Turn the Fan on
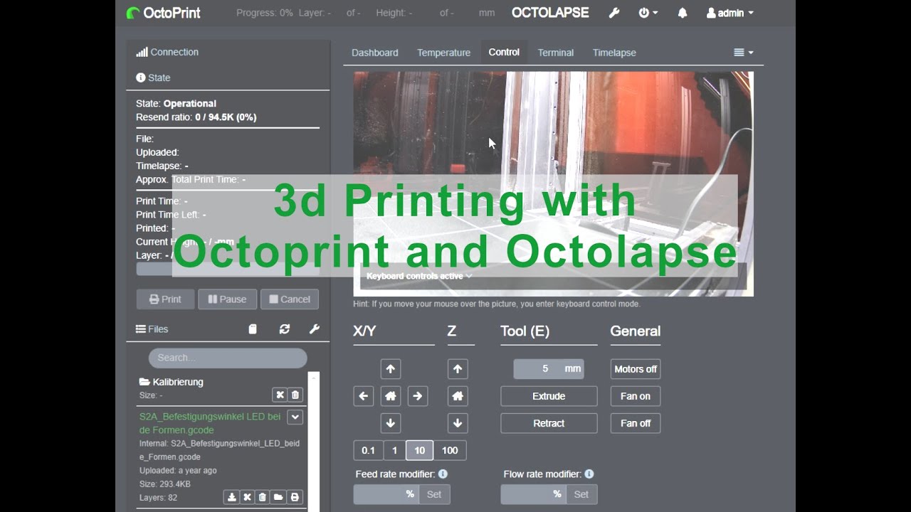The image size is (911, 512). pyautogui.click(x=636, y=396)
